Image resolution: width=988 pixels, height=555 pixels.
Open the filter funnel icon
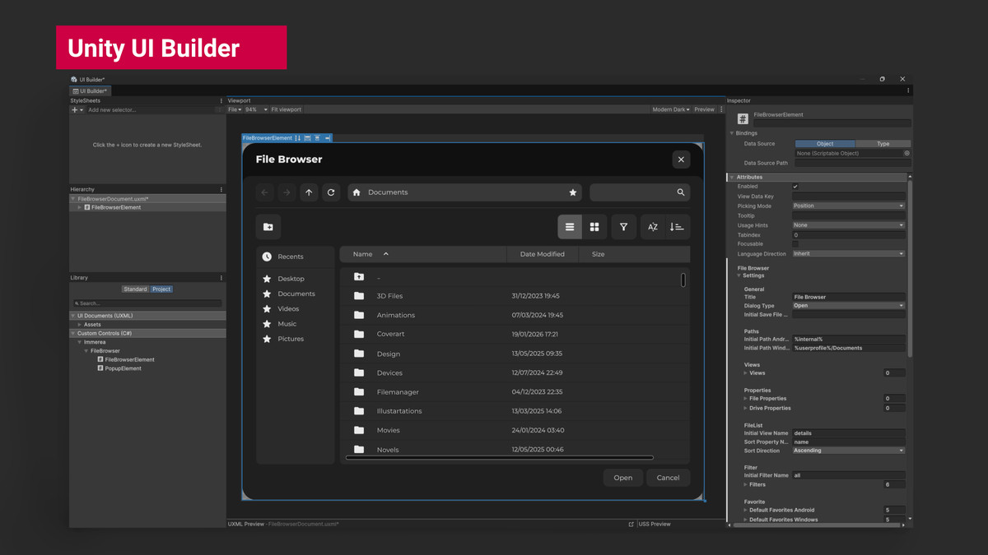(624, 227)
